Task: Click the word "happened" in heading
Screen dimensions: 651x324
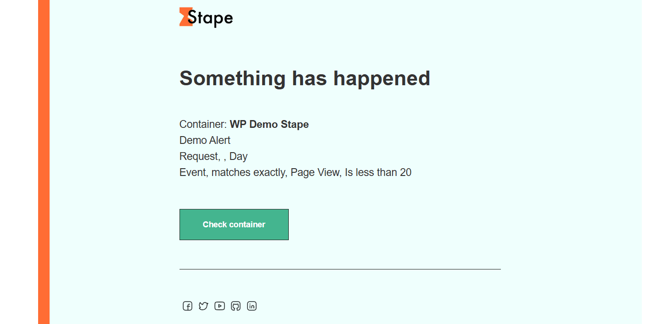Action: (382, 78)
